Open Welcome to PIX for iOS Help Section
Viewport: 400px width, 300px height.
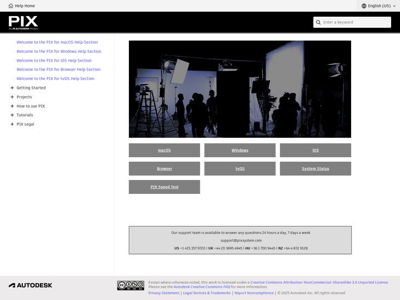click(54, 61)
